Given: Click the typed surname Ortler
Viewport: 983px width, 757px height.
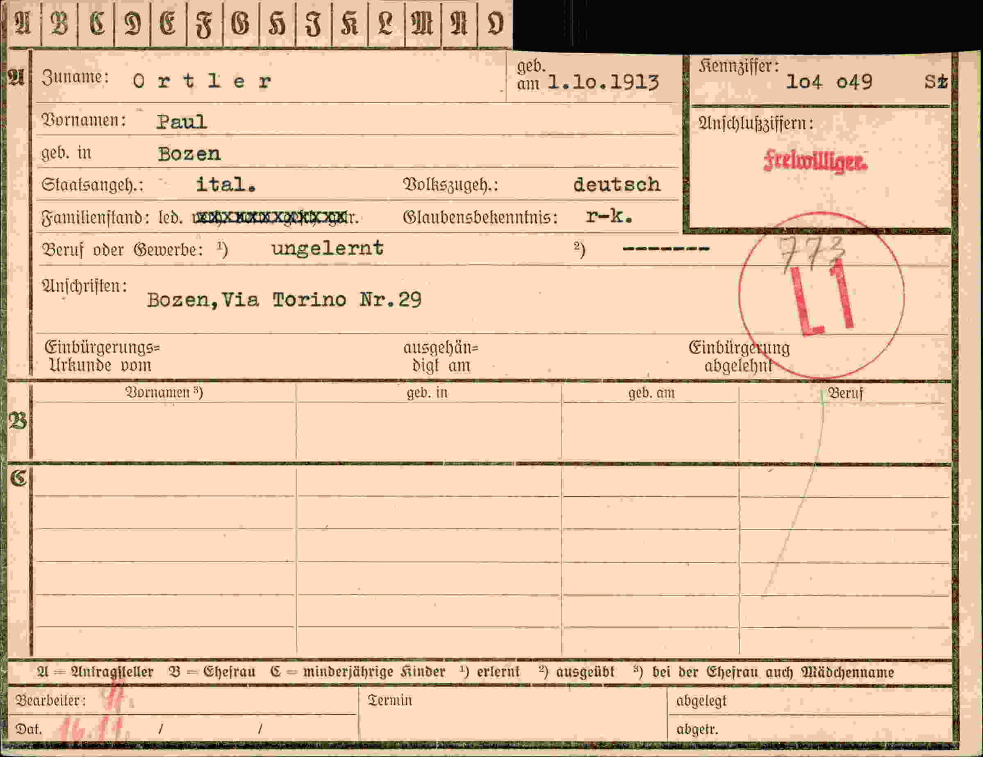Looking at the screenshot, I should tap(203, 82).
